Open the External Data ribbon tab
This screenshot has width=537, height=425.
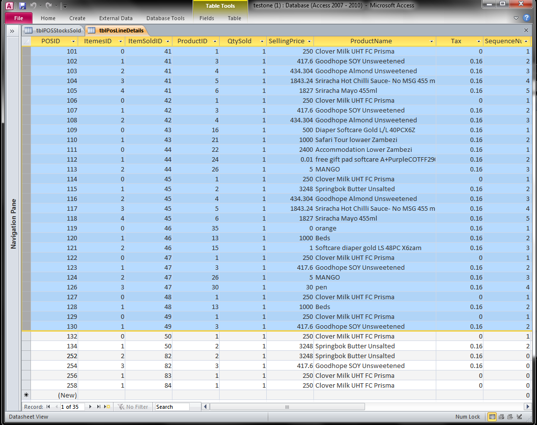click(x=116, y=18)
